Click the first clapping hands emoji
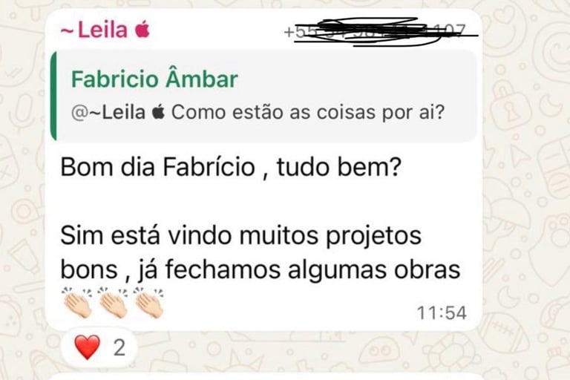Screen dimensions: 570x380 point(77,303)
